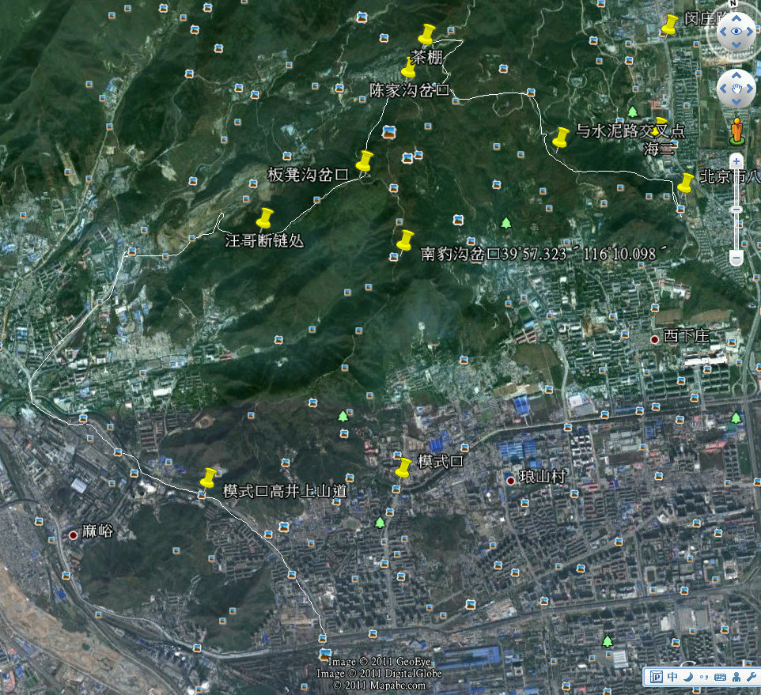761x695 pixels.
Task: Click the 模式口 yellow pushpin marker
Action: pyautogui.click(x=403, y=468)
